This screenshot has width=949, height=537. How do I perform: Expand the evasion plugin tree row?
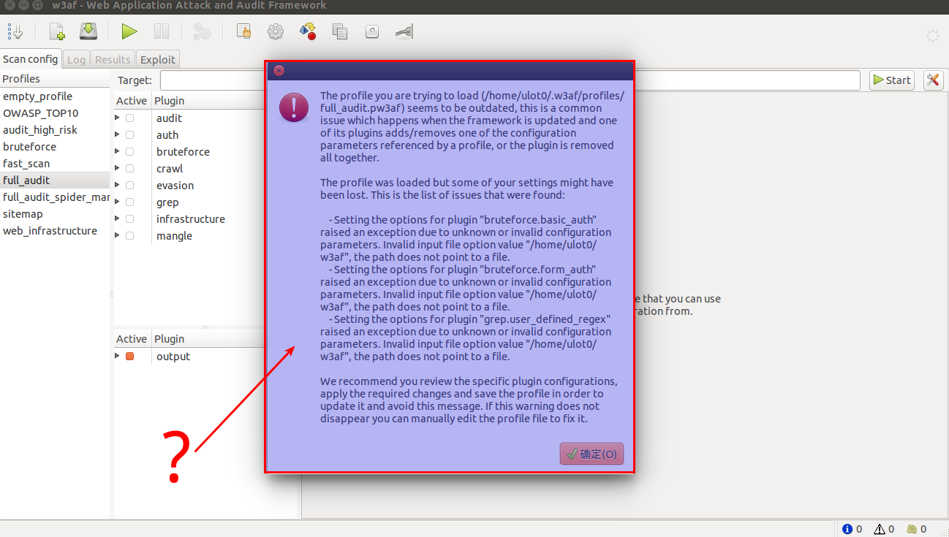click(117, 186)
